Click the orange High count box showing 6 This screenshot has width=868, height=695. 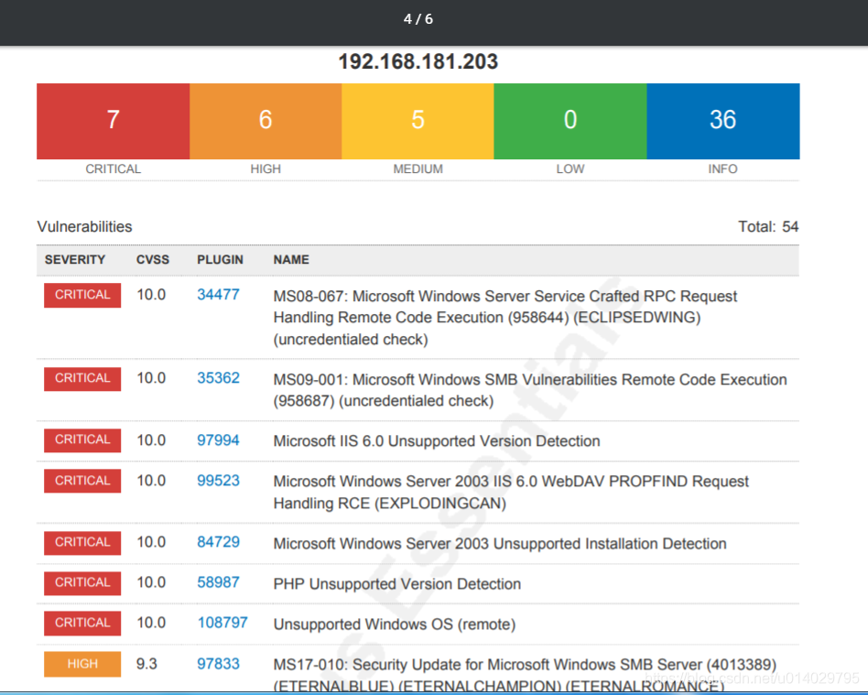coord(266,121)
